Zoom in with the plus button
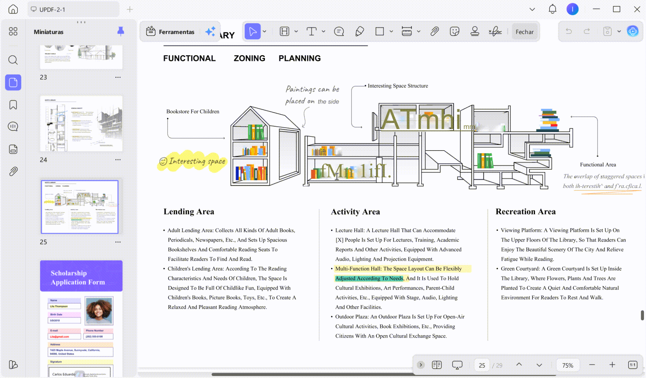The height and width of the screenshot is (378, 646). (612, 365)
